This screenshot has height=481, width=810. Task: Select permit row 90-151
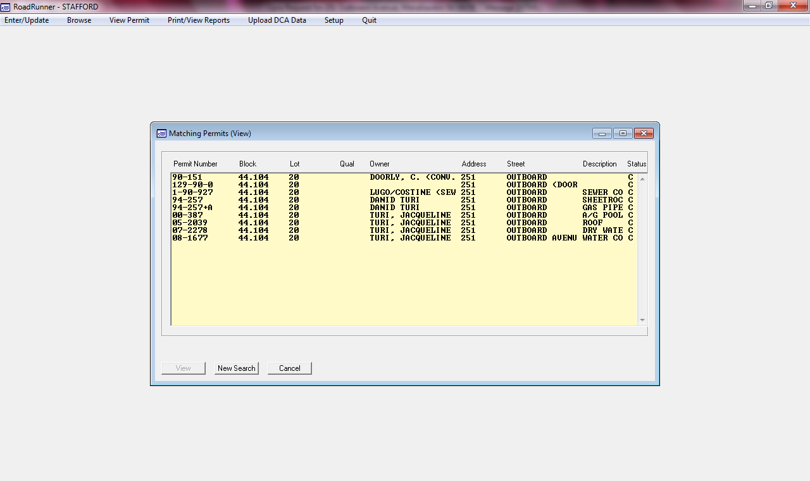click(x=403, y=177)
